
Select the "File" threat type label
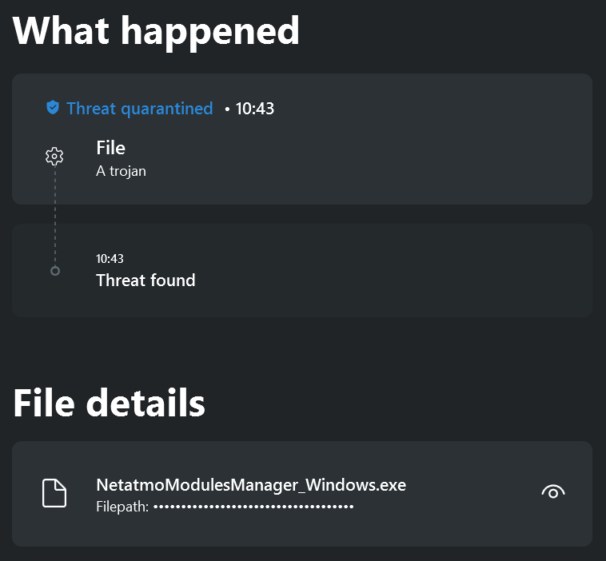click(110, 148)
